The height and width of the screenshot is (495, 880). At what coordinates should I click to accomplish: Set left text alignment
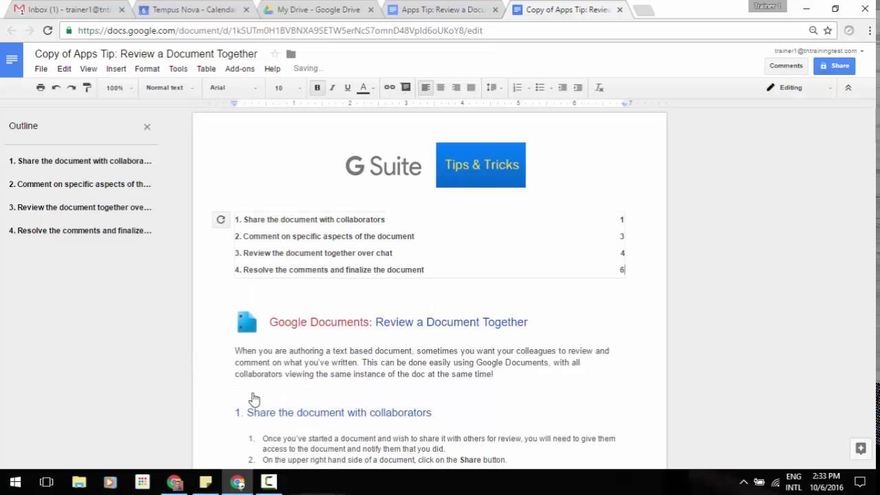pos(426,87)
